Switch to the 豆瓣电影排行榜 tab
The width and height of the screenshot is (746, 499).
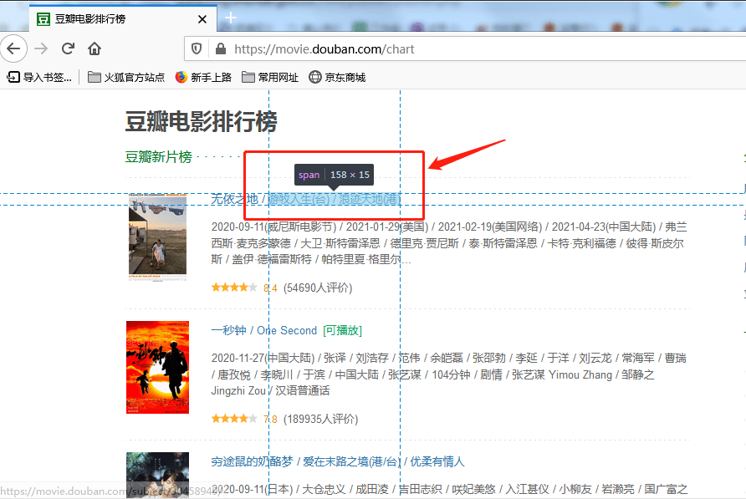(x=123, y=19)
